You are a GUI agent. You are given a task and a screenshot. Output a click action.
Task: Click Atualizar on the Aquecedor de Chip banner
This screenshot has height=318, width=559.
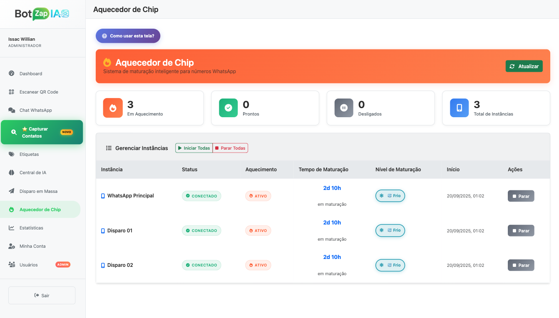524,66
